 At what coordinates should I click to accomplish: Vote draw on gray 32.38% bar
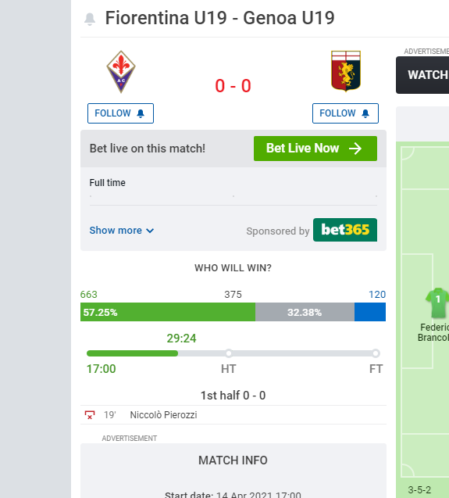tap(305, 312)
